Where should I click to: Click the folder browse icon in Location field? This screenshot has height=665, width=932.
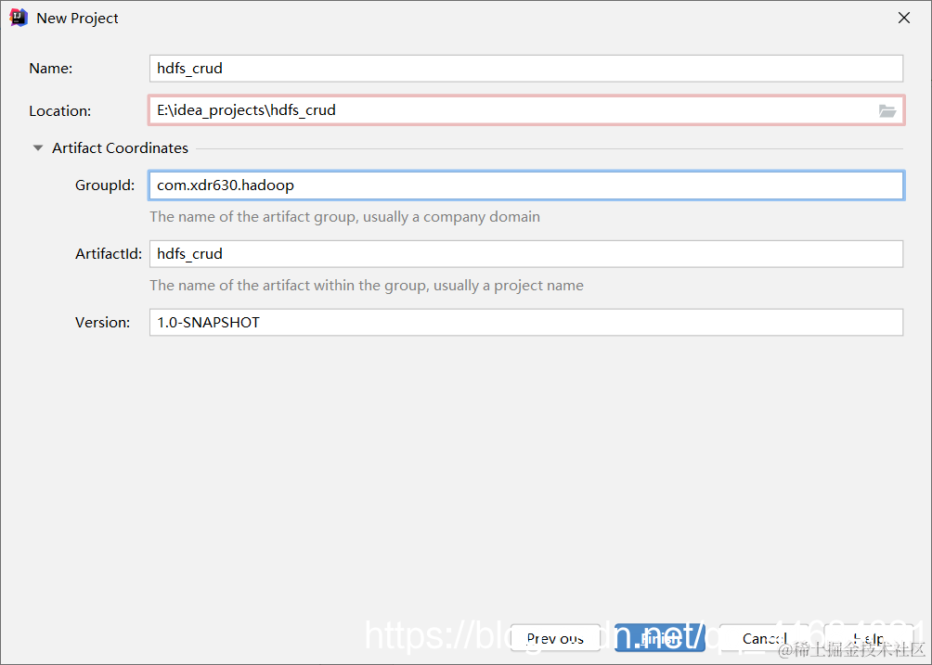pos(887,110)
